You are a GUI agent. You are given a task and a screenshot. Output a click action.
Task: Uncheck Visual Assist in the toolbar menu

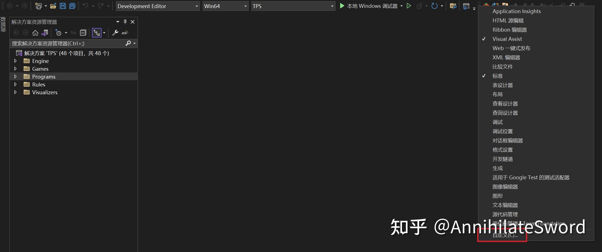coord(507,39)
